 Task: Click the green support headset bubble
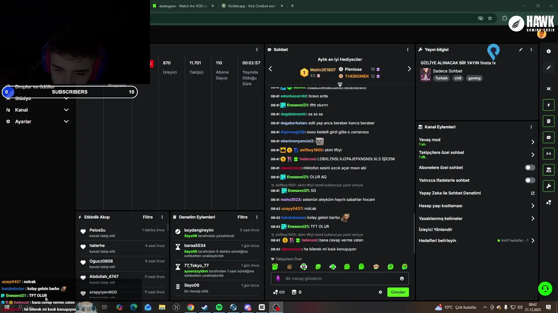click(544, 288)
